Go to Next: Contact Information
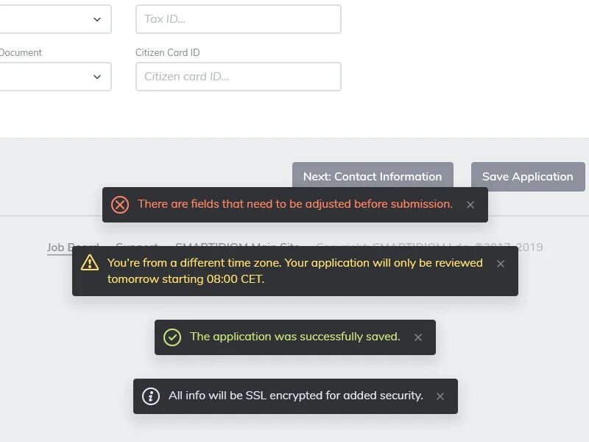589x442 pixels. pos(373,177)
